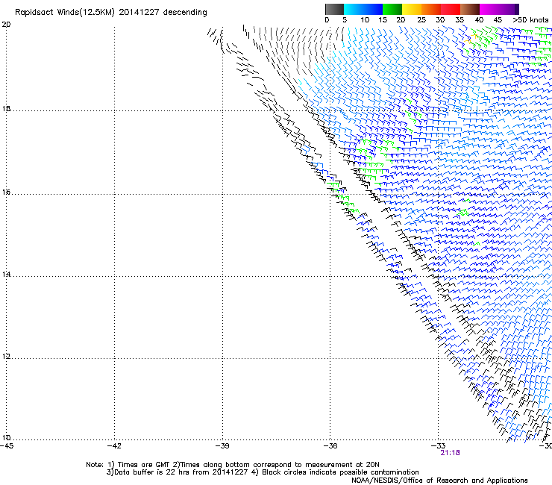This screenshot has width=552, height=485.
Task: Click the longitude label '-33' on bottom axis
Action: coord(438,446)
